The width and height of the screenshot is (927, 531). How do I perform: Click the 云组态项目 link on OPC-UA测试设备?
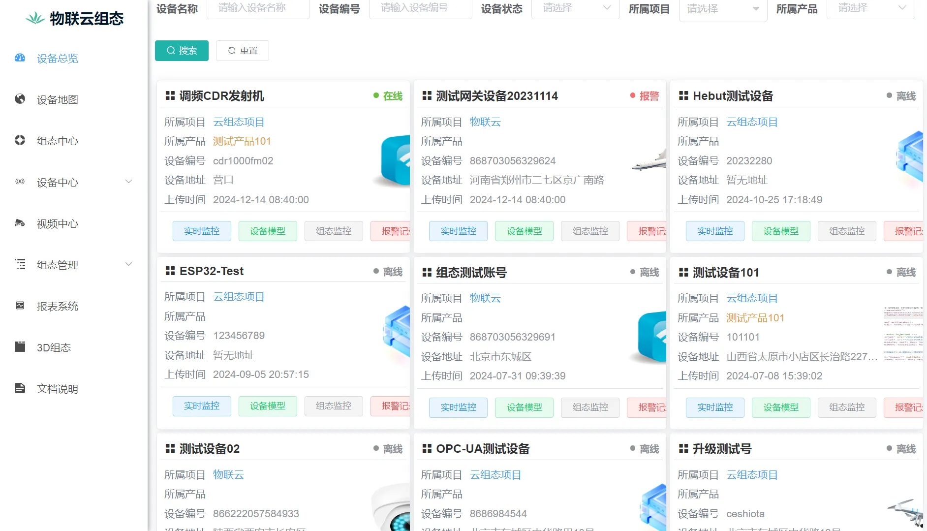495,475
